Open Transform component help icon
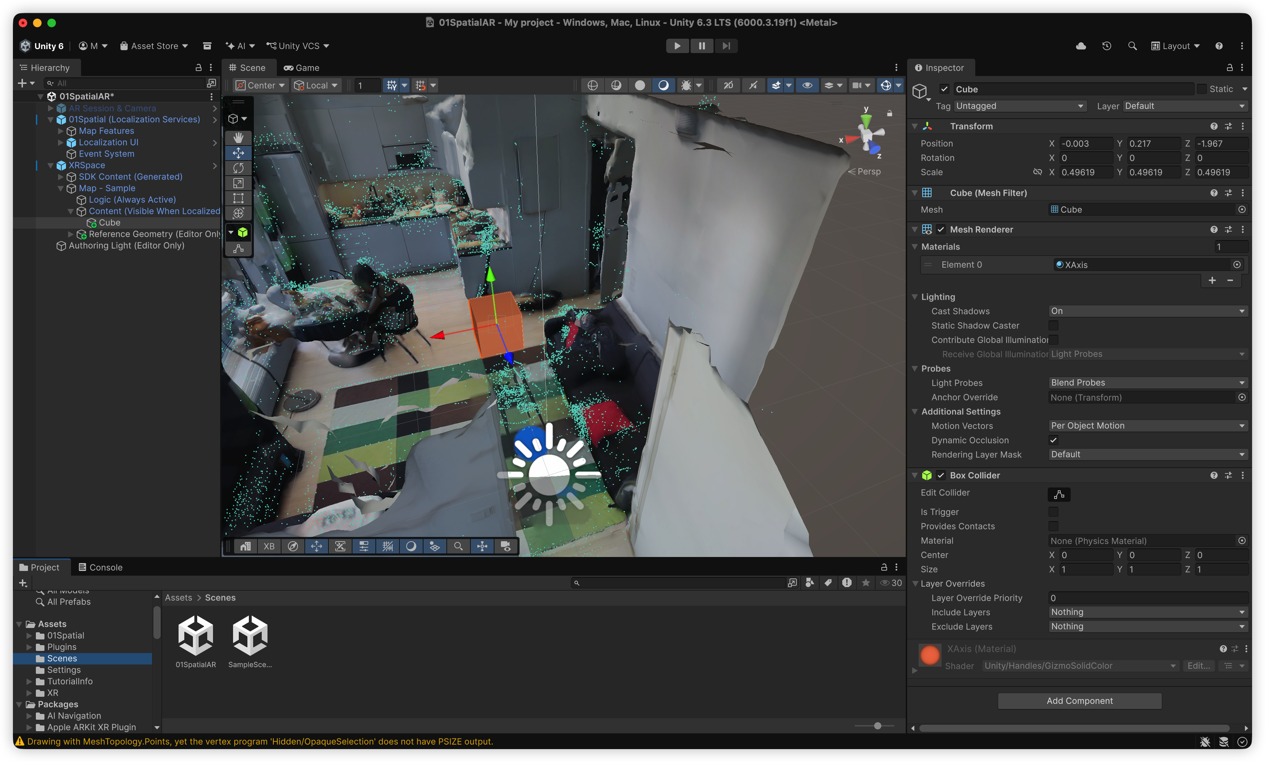The height and width of the screenshot is (762, 1265). pyautogui.click(x=1214, y=126)
